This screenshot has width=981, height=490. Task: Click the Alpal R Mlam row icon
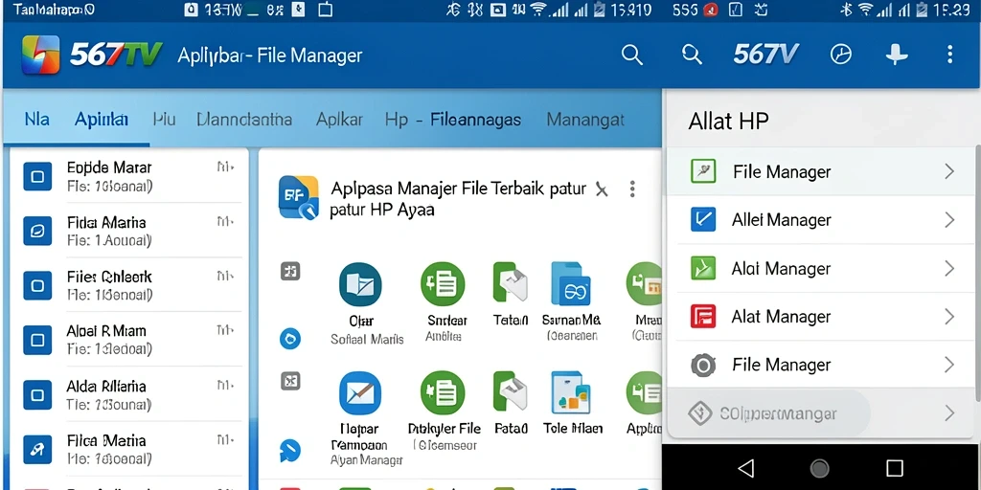(37, 340)
